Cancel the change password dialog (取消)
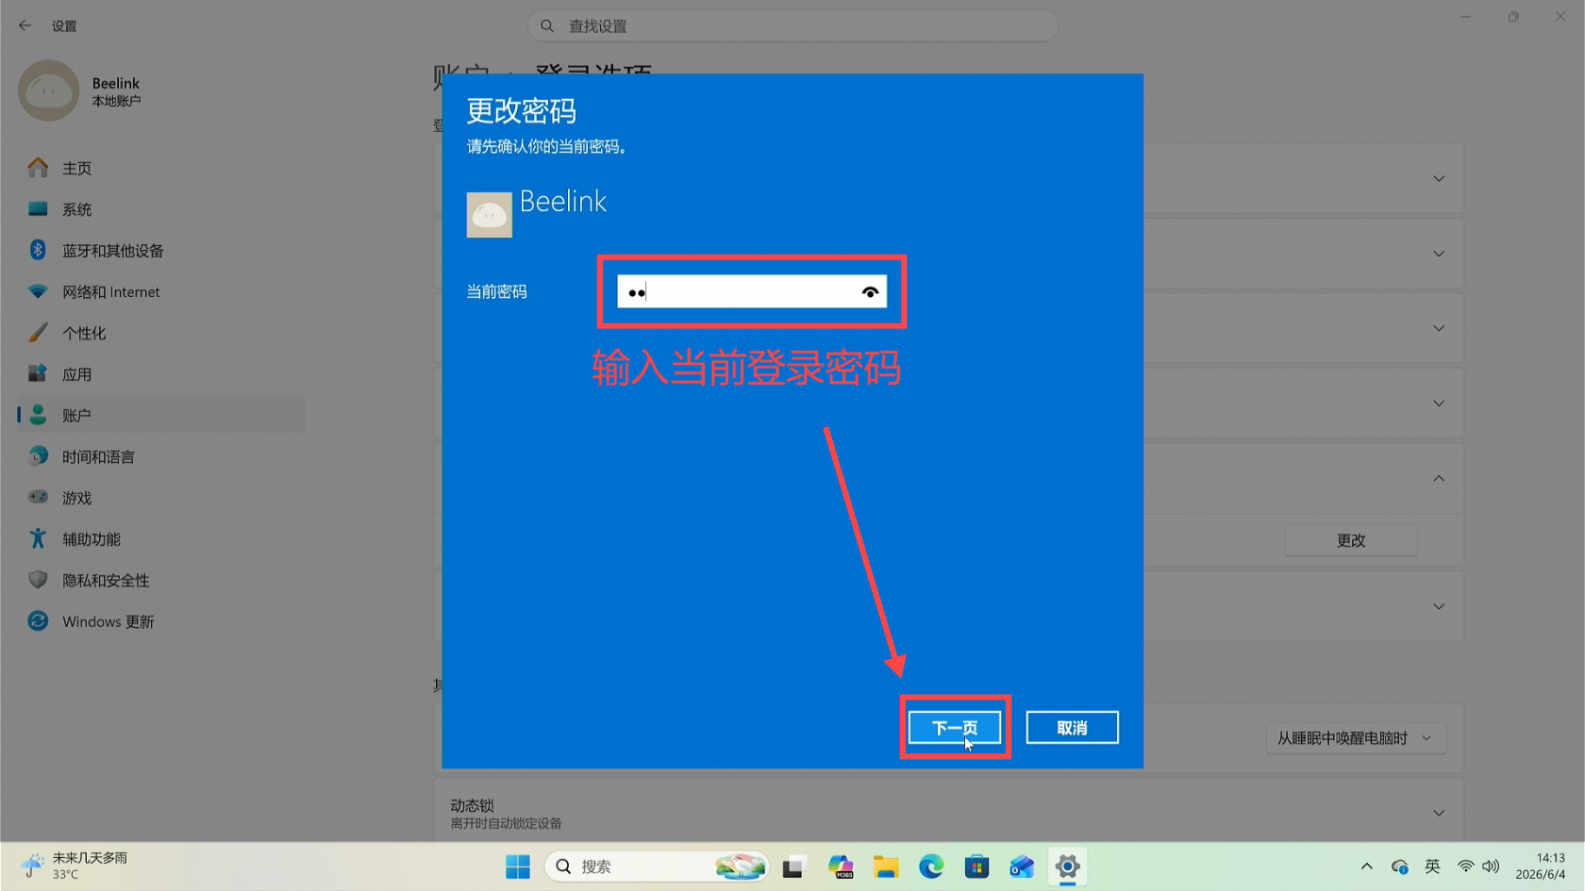The height and width of the screenshot is (891, 1585). (1072, 727)
